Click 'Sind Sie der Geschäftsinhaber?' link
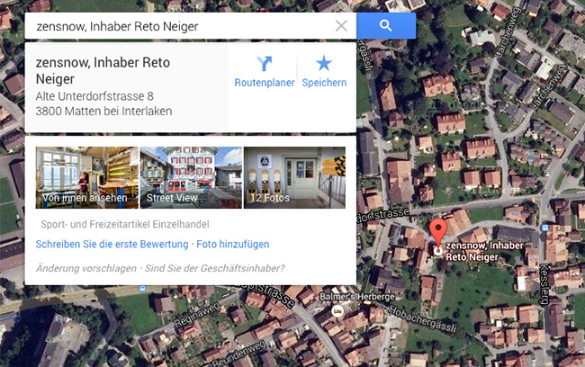The width and height of the screenshot is (585, 367). [x=214, y=268]
